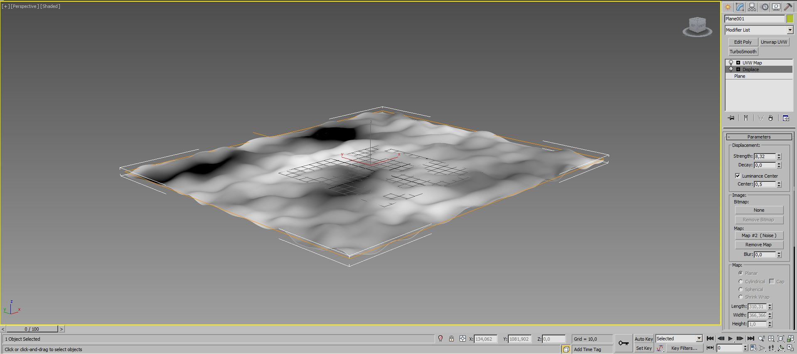The width and height of the screenshot is (797, 354).
Task: Click the Shaded viewport label menu
Action: point(50,6)
